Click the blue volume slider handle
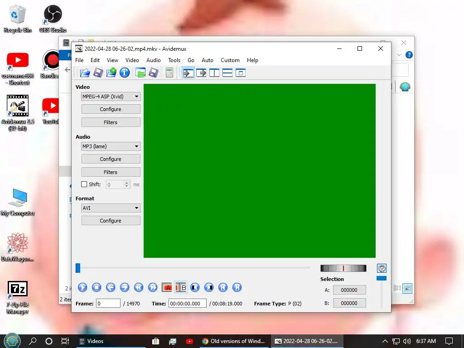Screen dimensions: 464x348 tap(382, 278)
